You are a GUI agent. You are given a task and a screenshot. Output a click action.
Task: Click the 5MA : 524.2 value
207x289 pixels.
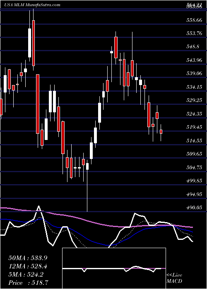[x=26, y=275]
